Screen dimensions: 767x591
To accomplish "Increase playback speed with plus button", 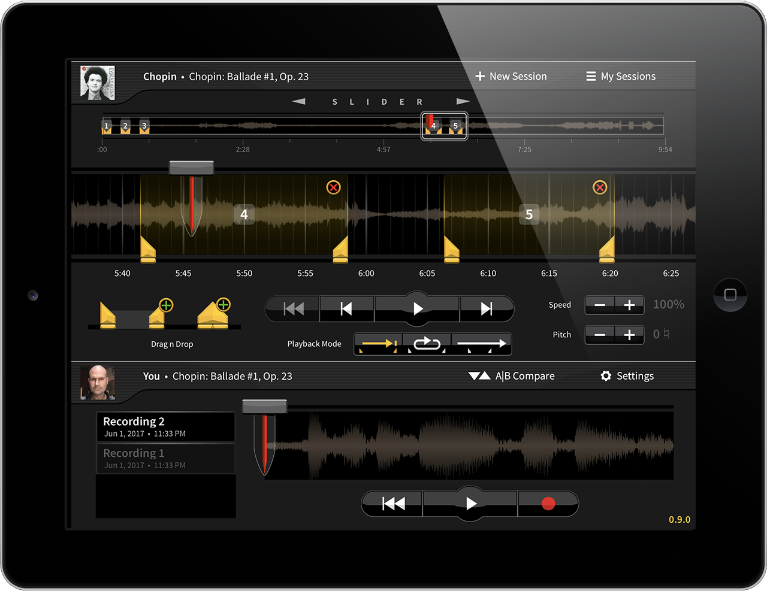I will (629, 305).
